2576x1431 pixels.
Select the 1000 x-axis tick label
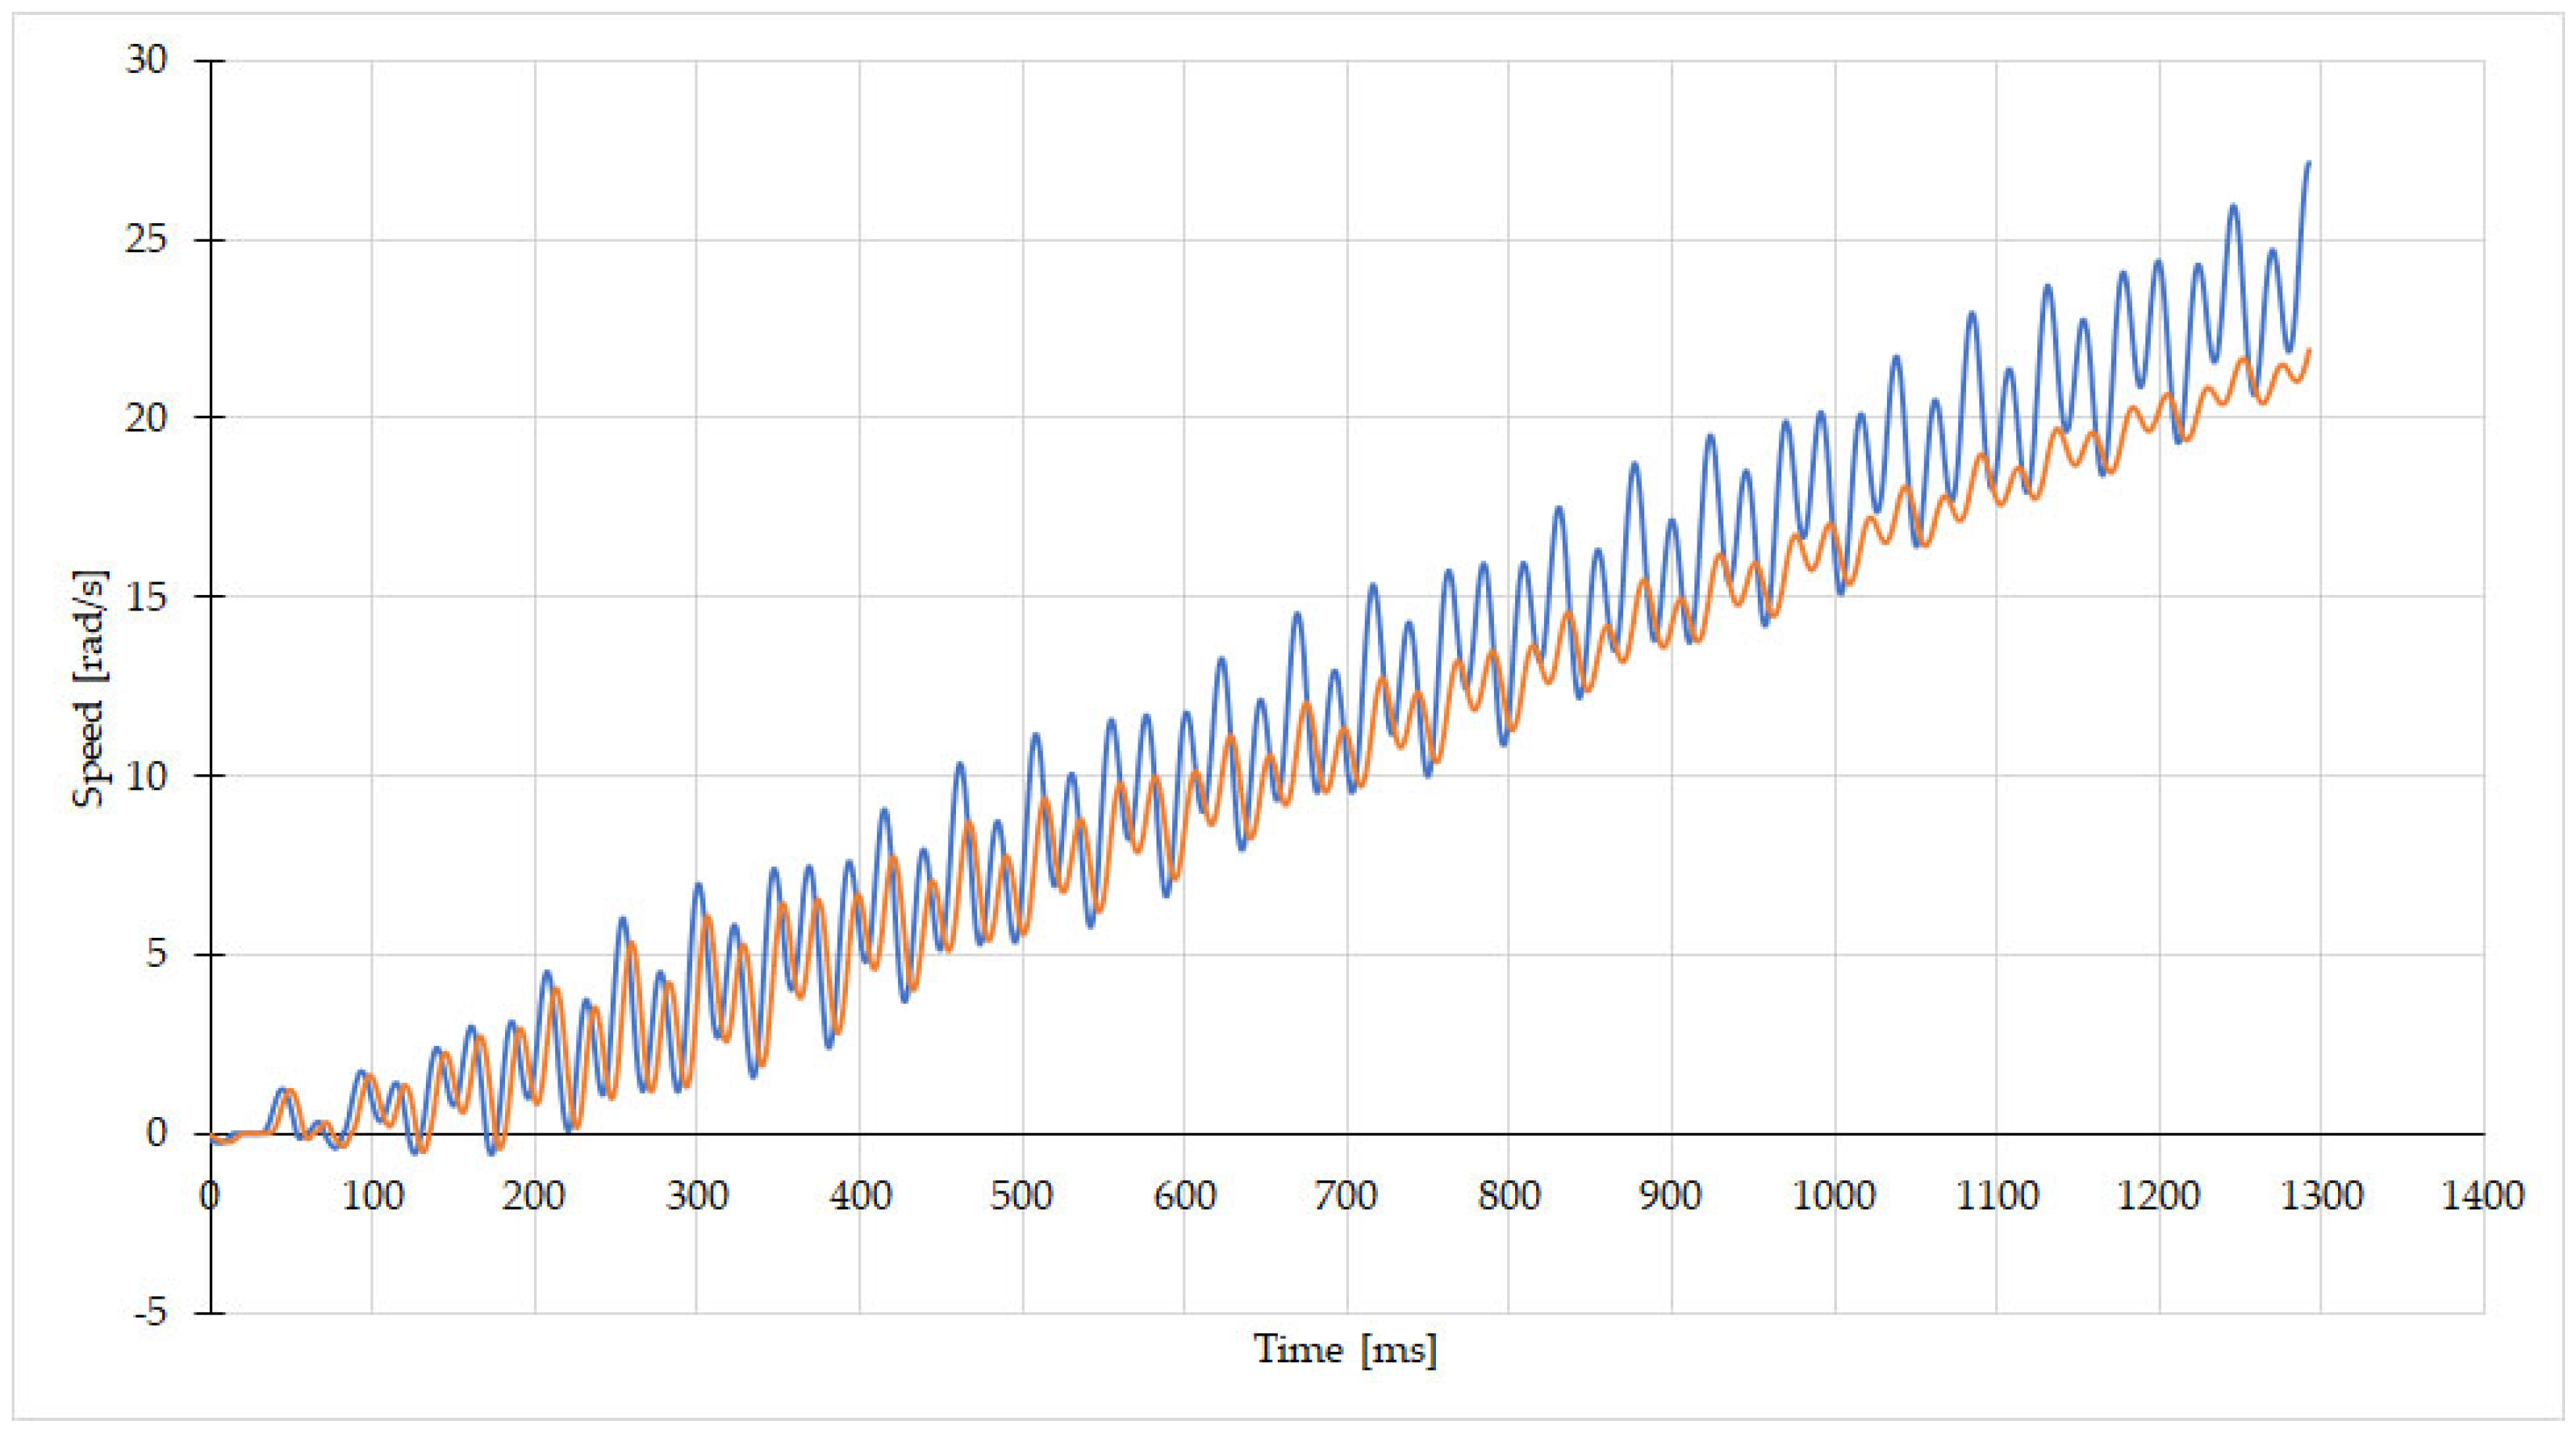coord(1832,1196)
